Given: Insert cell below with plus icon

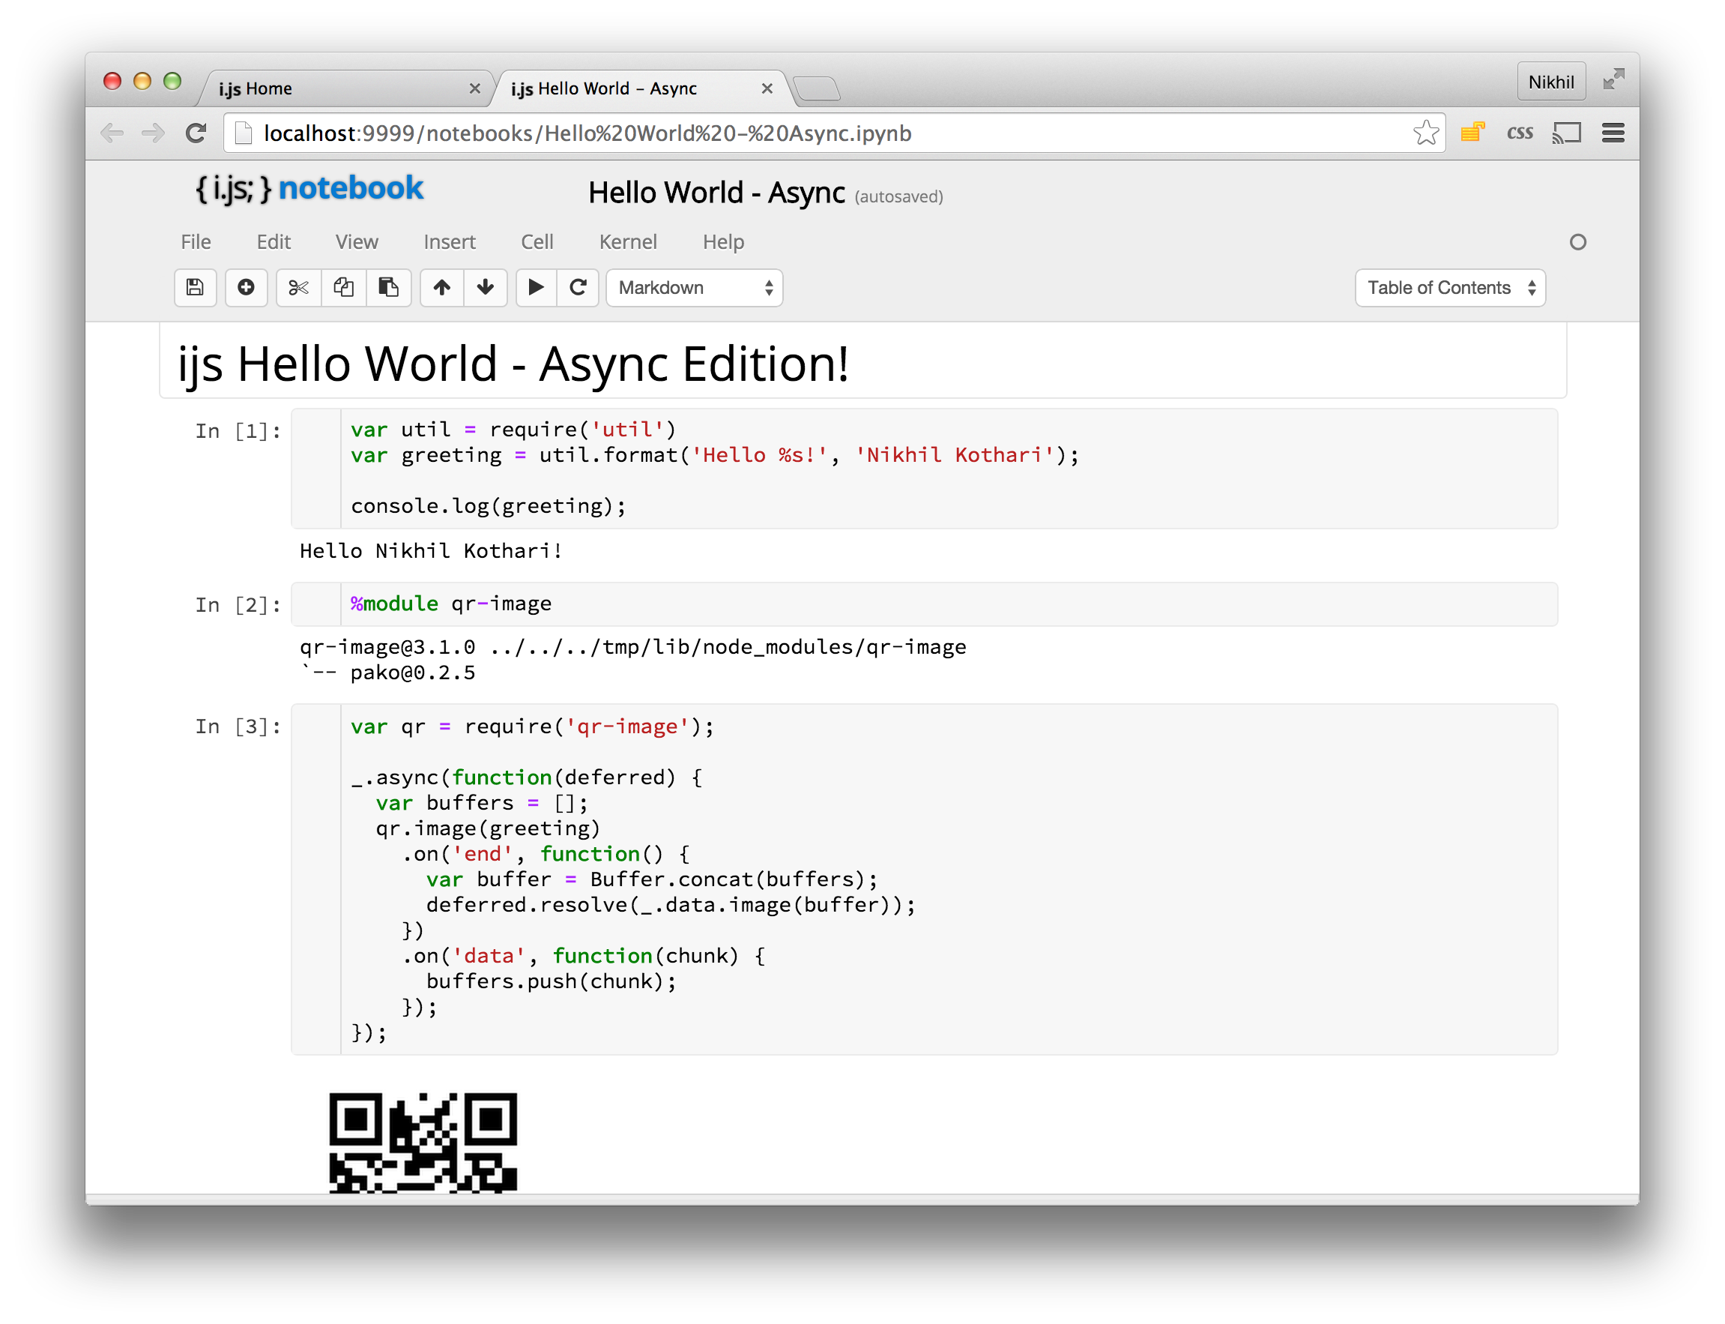Looking at the screenshot, I should tap(246, 288).
